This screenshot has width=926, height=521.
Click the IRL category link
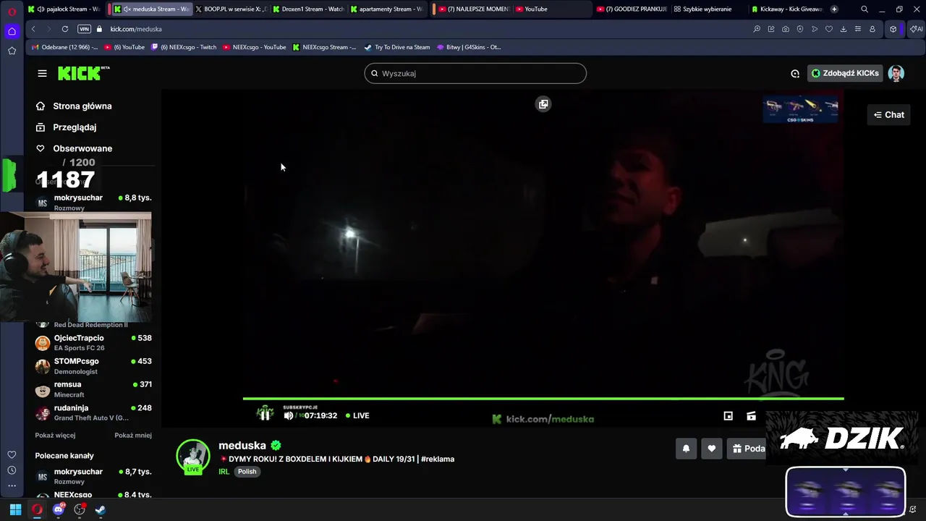pyautogui.click(x=224, y=471)
